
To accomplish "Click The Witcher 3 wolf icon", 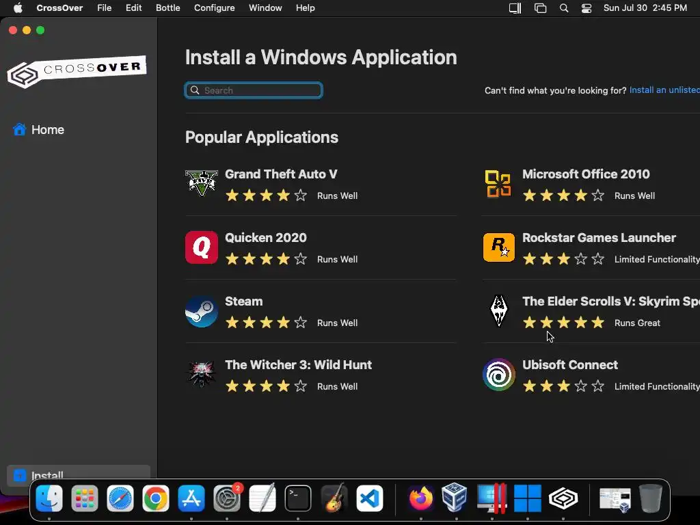I will [x=202, y=374].
